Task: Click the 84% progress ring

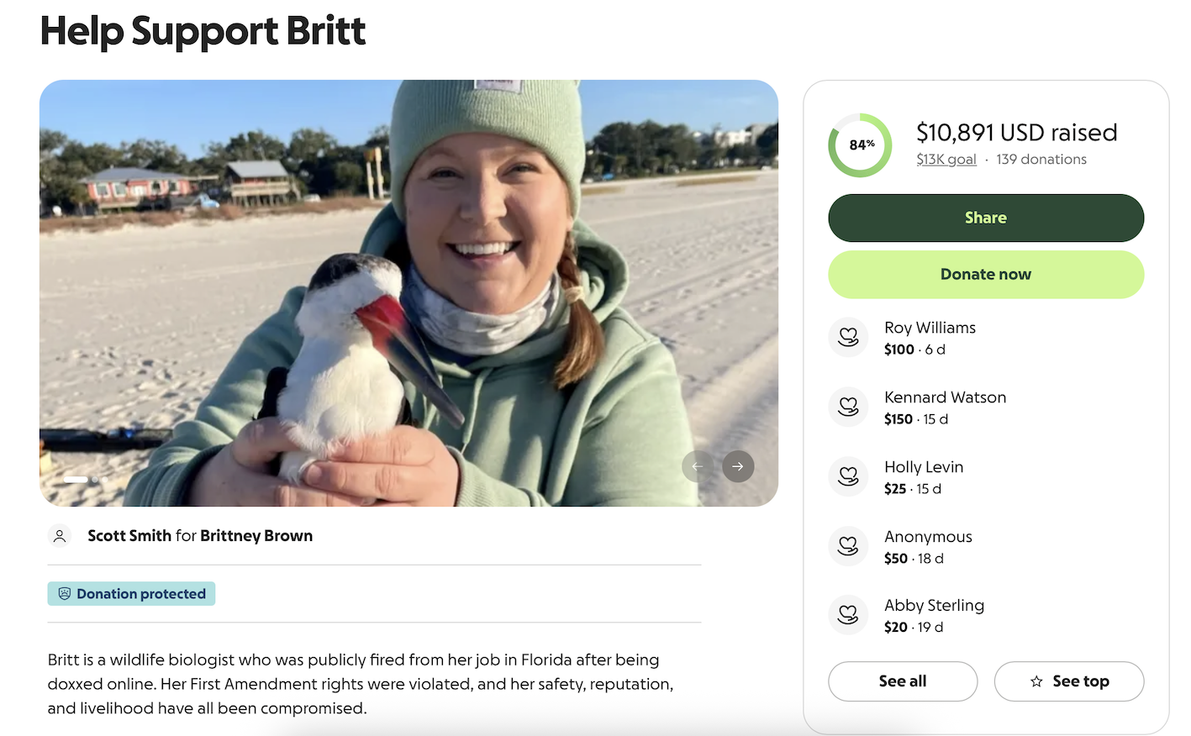Action: tap(861, 145)
